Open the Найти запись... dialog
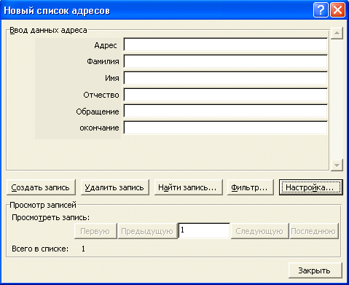The width and height of the screenshot is (349, 285). (x=189, y=187)
